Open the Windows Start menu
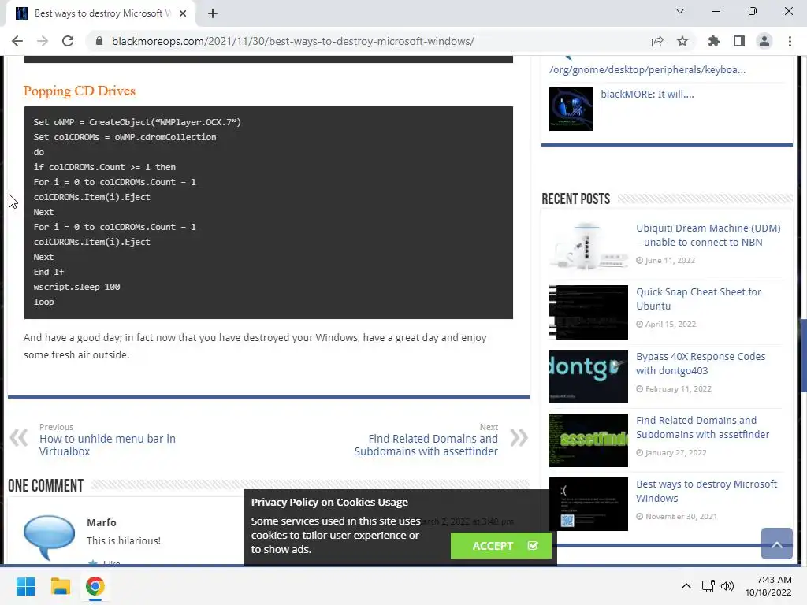 [25, 586]
